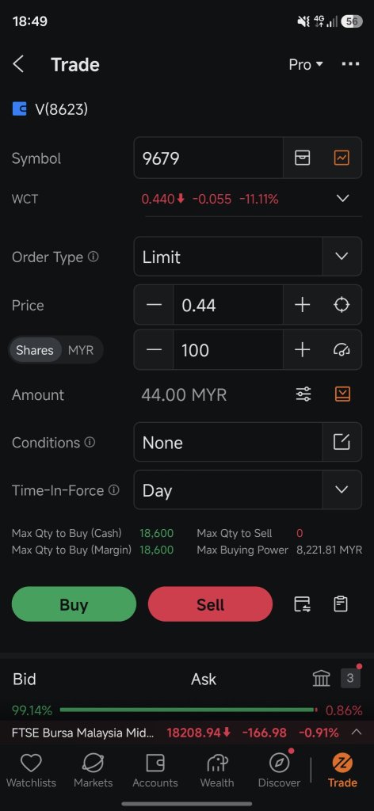Screen dimensions: 374x811
Task: Increase price with the plus stepper
Action: 302,305
